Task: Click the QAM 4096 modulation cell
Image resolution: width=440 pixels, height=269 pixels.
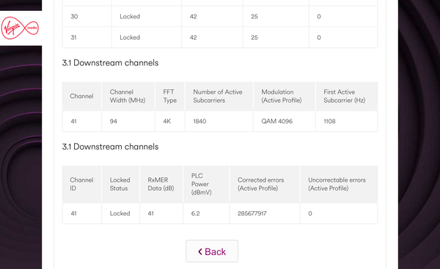Action: click(x=277, y=121)
